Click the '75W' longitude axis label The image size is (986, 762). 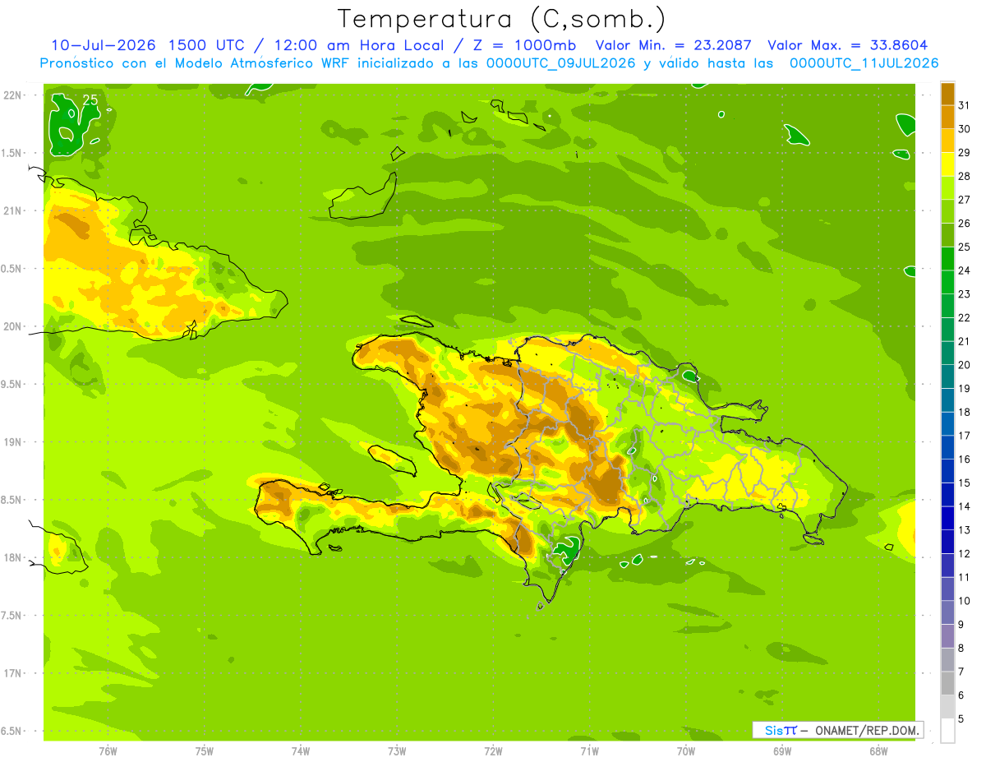click(204, 750)
